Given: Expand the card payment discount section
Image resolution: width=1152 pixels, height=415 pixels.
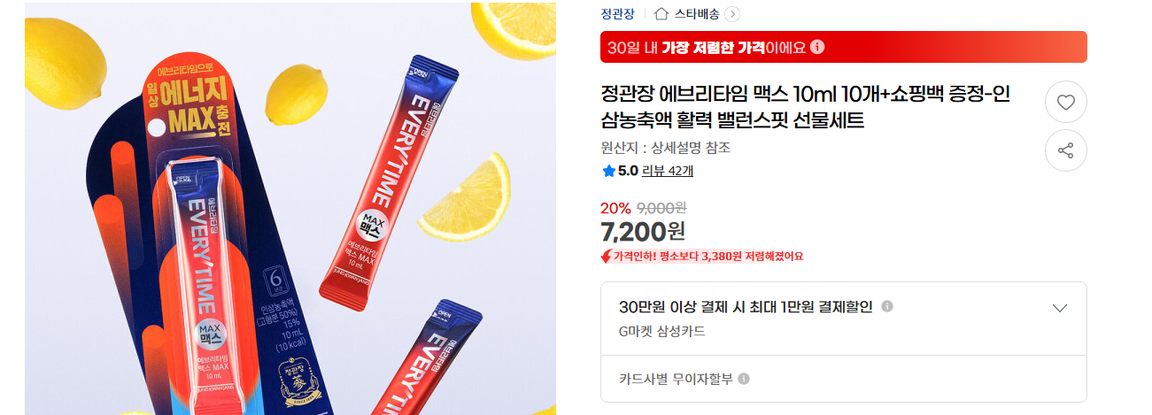Looking at the screenshot, I should pos(1060,308).
